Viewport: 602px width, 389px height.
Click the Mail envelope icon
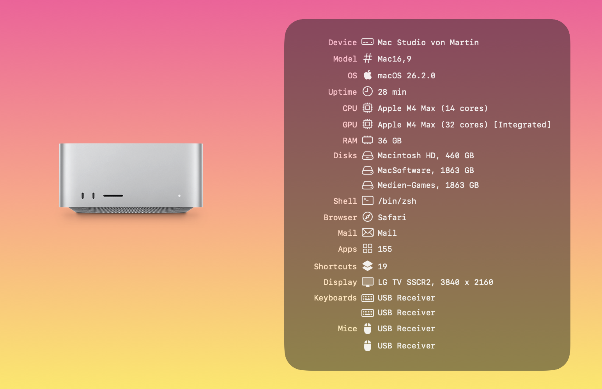[x=368, y=232]
